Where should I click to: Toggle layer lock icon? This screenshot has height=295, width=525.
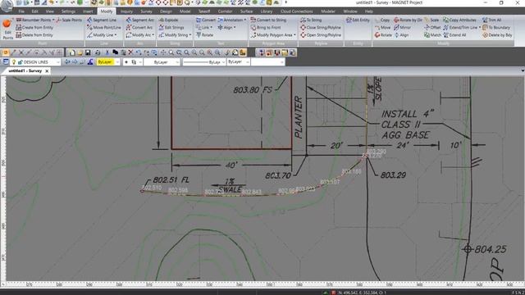pyautogui.click(x=20, y=62)
